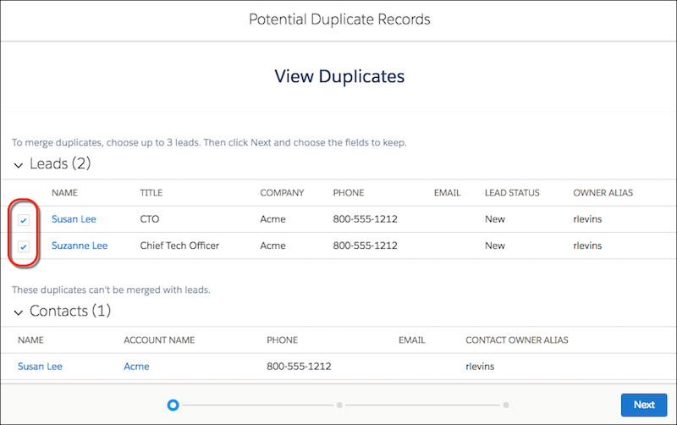Viewport: 677px width, 425px height.
Task: Click the Owner Alias column header in Leads
Action: coord(604,193)
